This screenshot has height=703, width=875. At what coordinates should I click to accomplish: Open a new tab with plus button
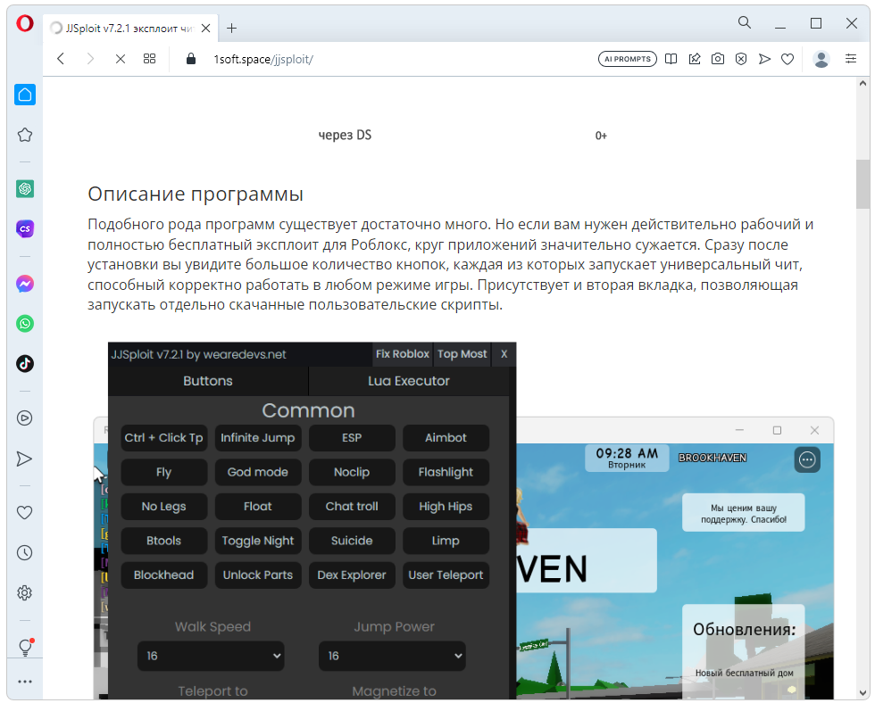point(231,28)
